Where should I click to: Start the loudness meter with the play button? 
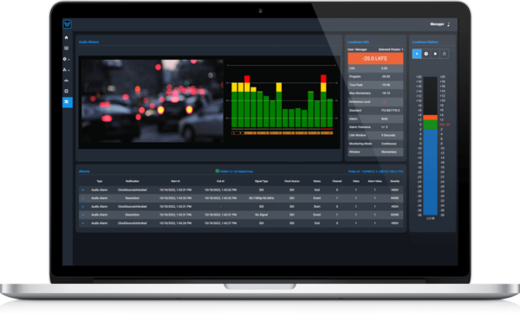417,54
